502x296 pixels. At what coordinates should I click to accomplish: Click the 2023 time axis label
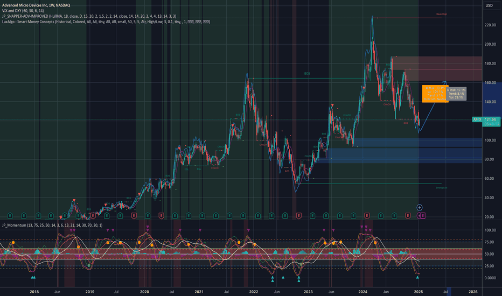click(x=308, y=292)
